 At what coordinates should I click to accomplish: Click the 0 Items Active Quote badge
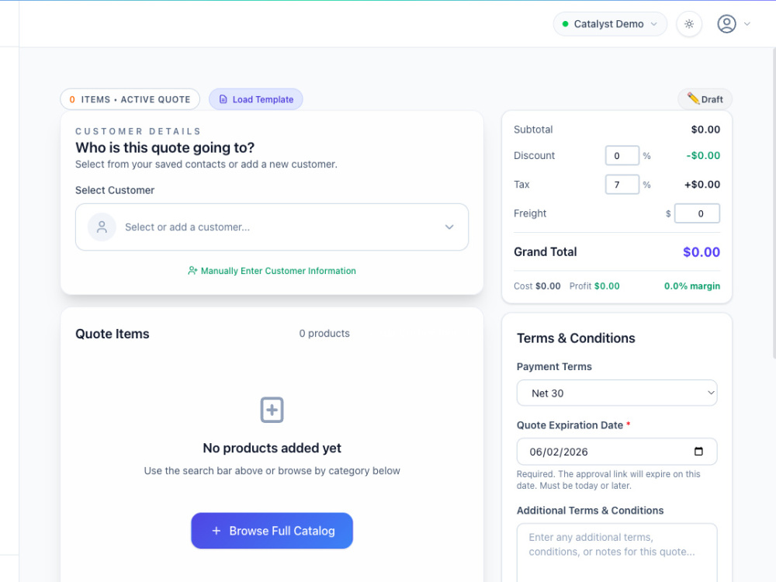click(x=130, y=99)
